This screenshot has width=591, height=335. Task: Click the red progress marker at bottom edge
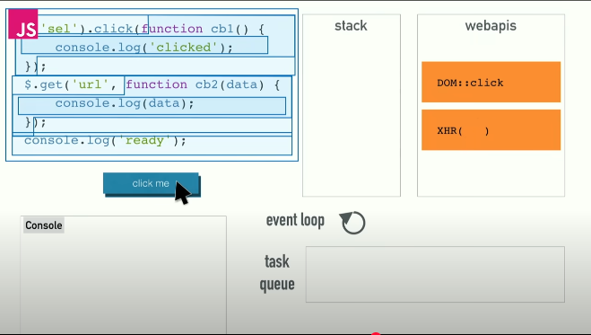[x=376, y=334]
